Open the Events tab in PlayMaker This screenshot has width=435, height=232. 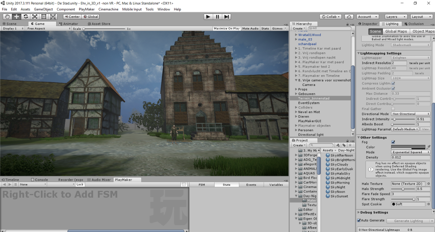(251, 185)
